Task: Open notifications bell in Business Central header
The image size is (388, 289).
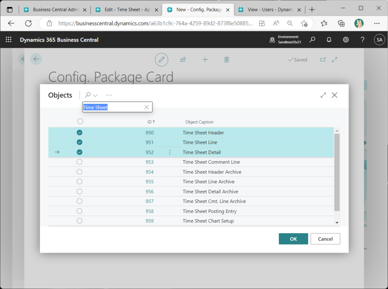Action: click(x=329, y=40)
